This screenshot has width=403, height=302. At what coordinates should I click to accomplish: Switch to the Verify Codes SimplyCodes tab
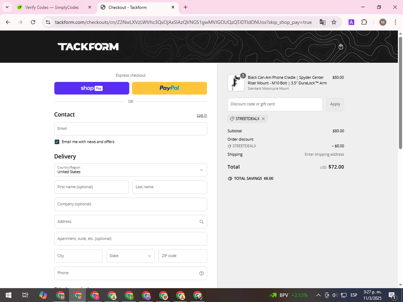52,7
